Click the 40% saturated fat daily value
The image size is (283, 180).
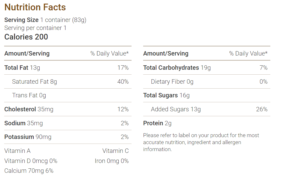pyautogui.click(x=123, y=82)
